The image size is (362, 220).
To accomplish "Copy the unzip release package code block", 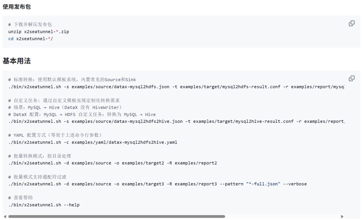I will click(x=352, y=23).
